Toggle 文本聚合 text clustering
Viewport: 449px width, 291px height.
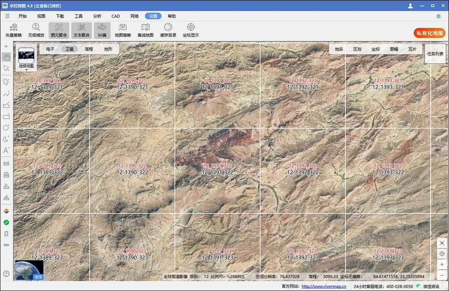[x=81, y=30]
